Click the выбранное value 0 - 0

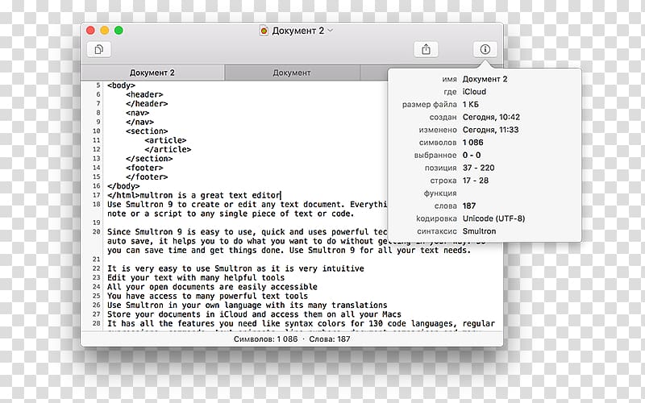[472, 155]
